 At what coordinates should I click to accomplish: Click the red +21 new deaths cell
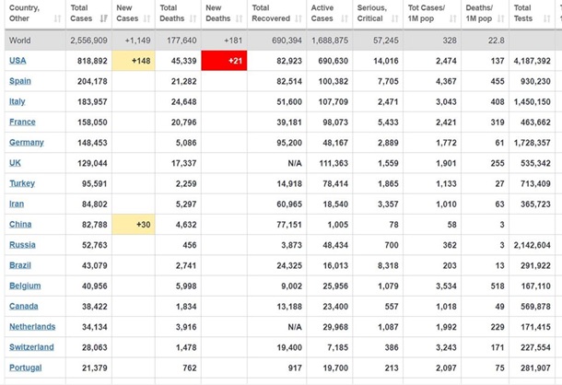[224, 61]
